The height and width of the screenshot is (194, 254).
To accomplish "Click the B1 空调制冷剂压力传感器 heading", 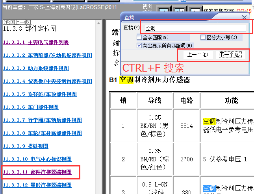I will 150,79.
